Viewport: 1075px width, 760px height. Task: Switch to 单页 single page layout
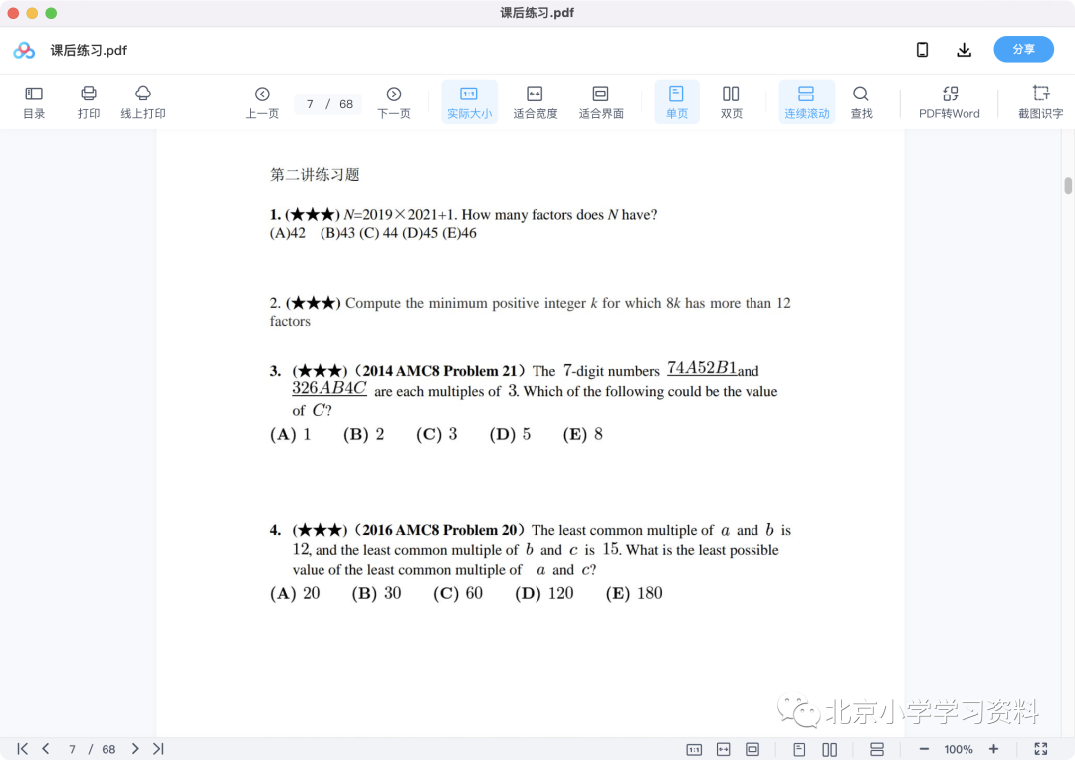click(x=677, y=102)
